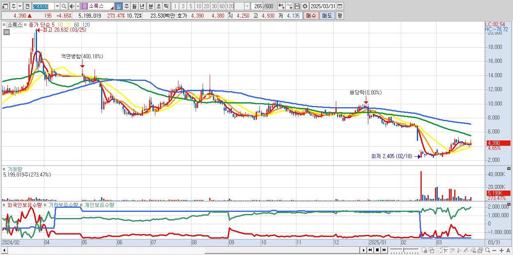Click the add chart pane icon
513x255 pixels.
[x=425, y=250]
